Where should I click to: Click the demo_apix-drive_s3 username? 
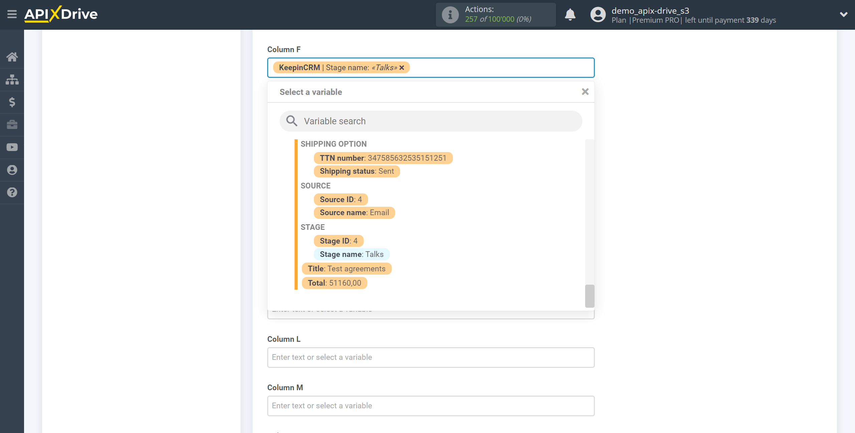click(650, 11)
